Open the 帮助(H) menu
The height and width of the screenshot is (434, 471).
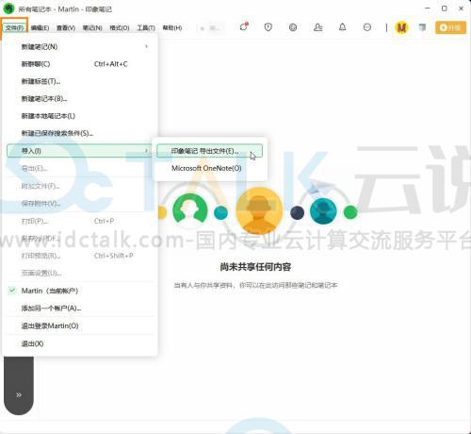172,28
